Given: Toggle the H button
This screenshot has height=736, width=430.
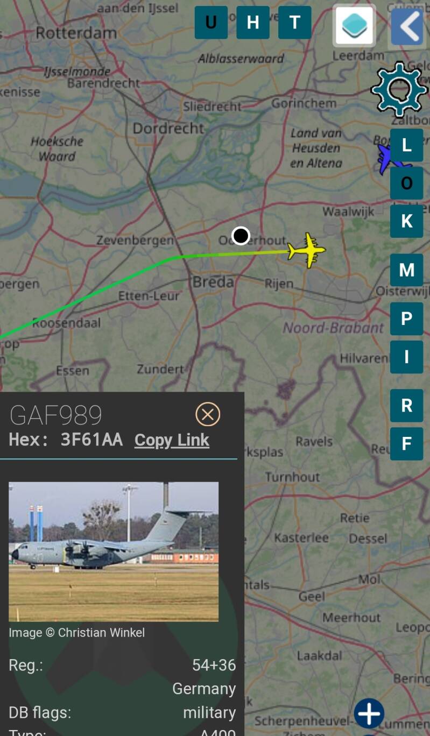Looking at the screenshot, I should point(253,23).
